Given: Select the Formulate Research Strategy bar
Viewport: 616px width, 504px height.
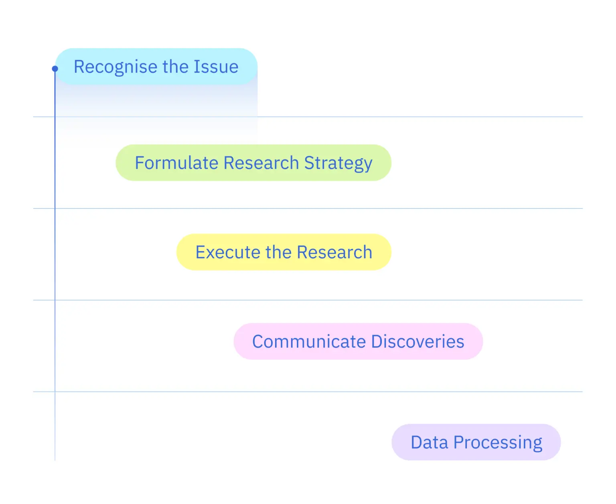Looking at the screenshot, I should point(253,163).
